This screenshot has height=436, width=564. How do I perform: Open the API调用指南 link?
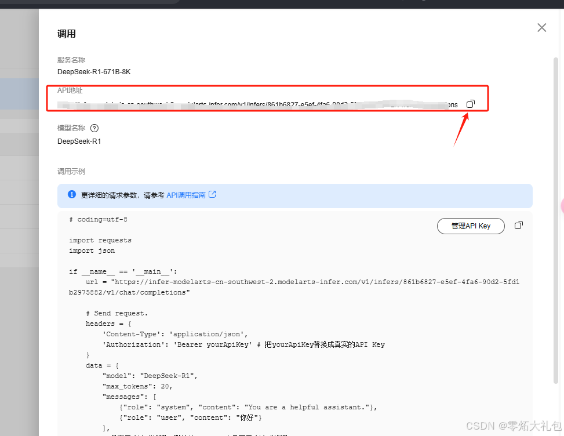point(186,195)
